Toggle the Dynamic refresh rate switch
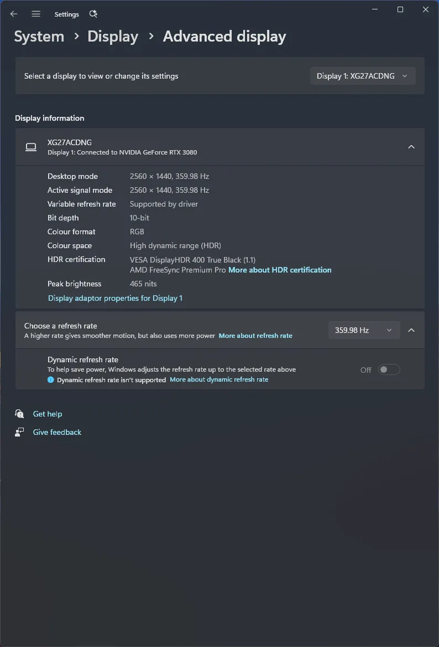The width and height of the screenshot is (439, 647). pyautogui.click(x=389, y=369)
